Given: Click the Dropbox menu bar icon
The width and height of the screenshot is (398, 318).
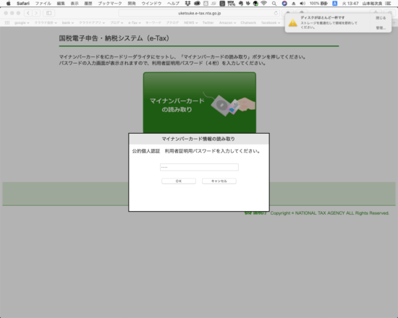Looking at the screenshot, I should pos(187,4).
